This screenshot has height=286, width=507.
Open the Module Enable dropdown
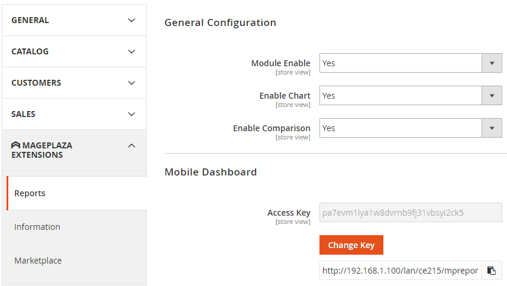[x=401, y=63]
